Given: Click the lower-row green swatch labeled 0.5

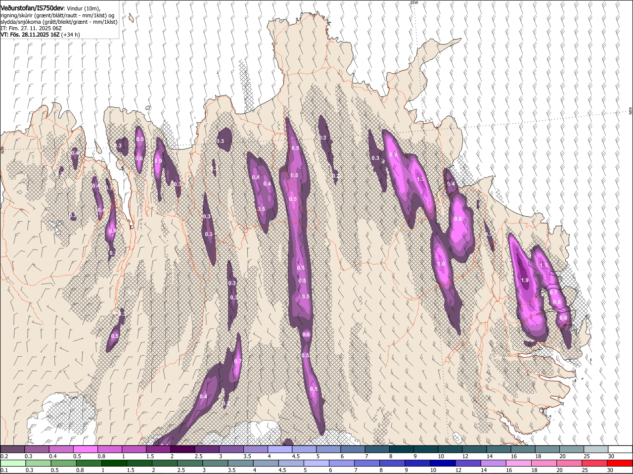Looking at the screenshot, I should (x=63, y=463).
